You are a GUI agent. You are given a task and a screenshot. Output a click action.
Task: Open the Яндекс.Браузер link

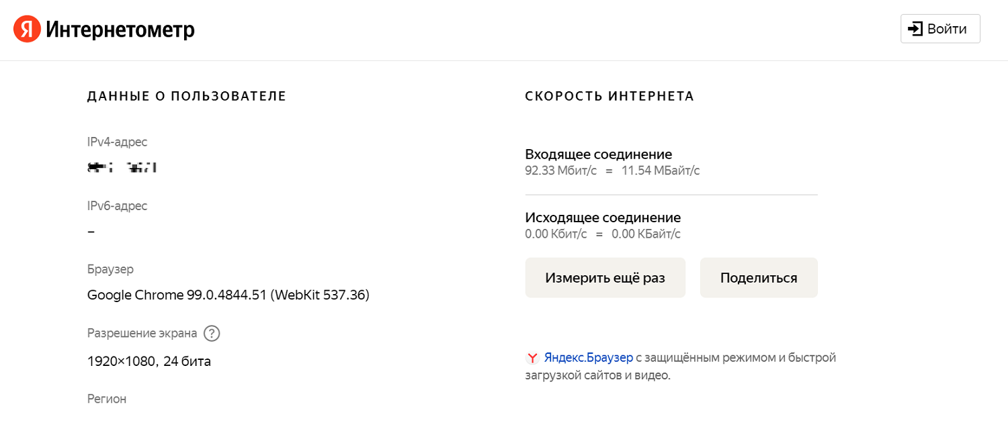click(x=589, y=357)
